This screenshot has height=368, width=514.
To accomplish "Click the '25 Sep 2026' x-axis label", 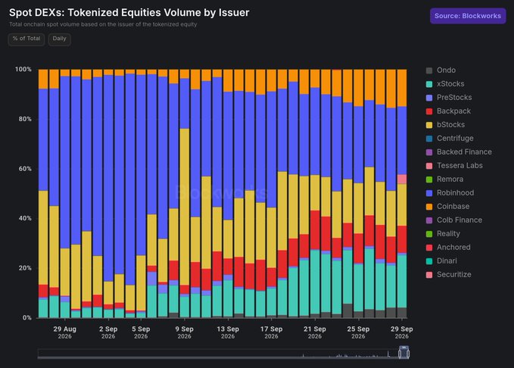I will (358, 332).
